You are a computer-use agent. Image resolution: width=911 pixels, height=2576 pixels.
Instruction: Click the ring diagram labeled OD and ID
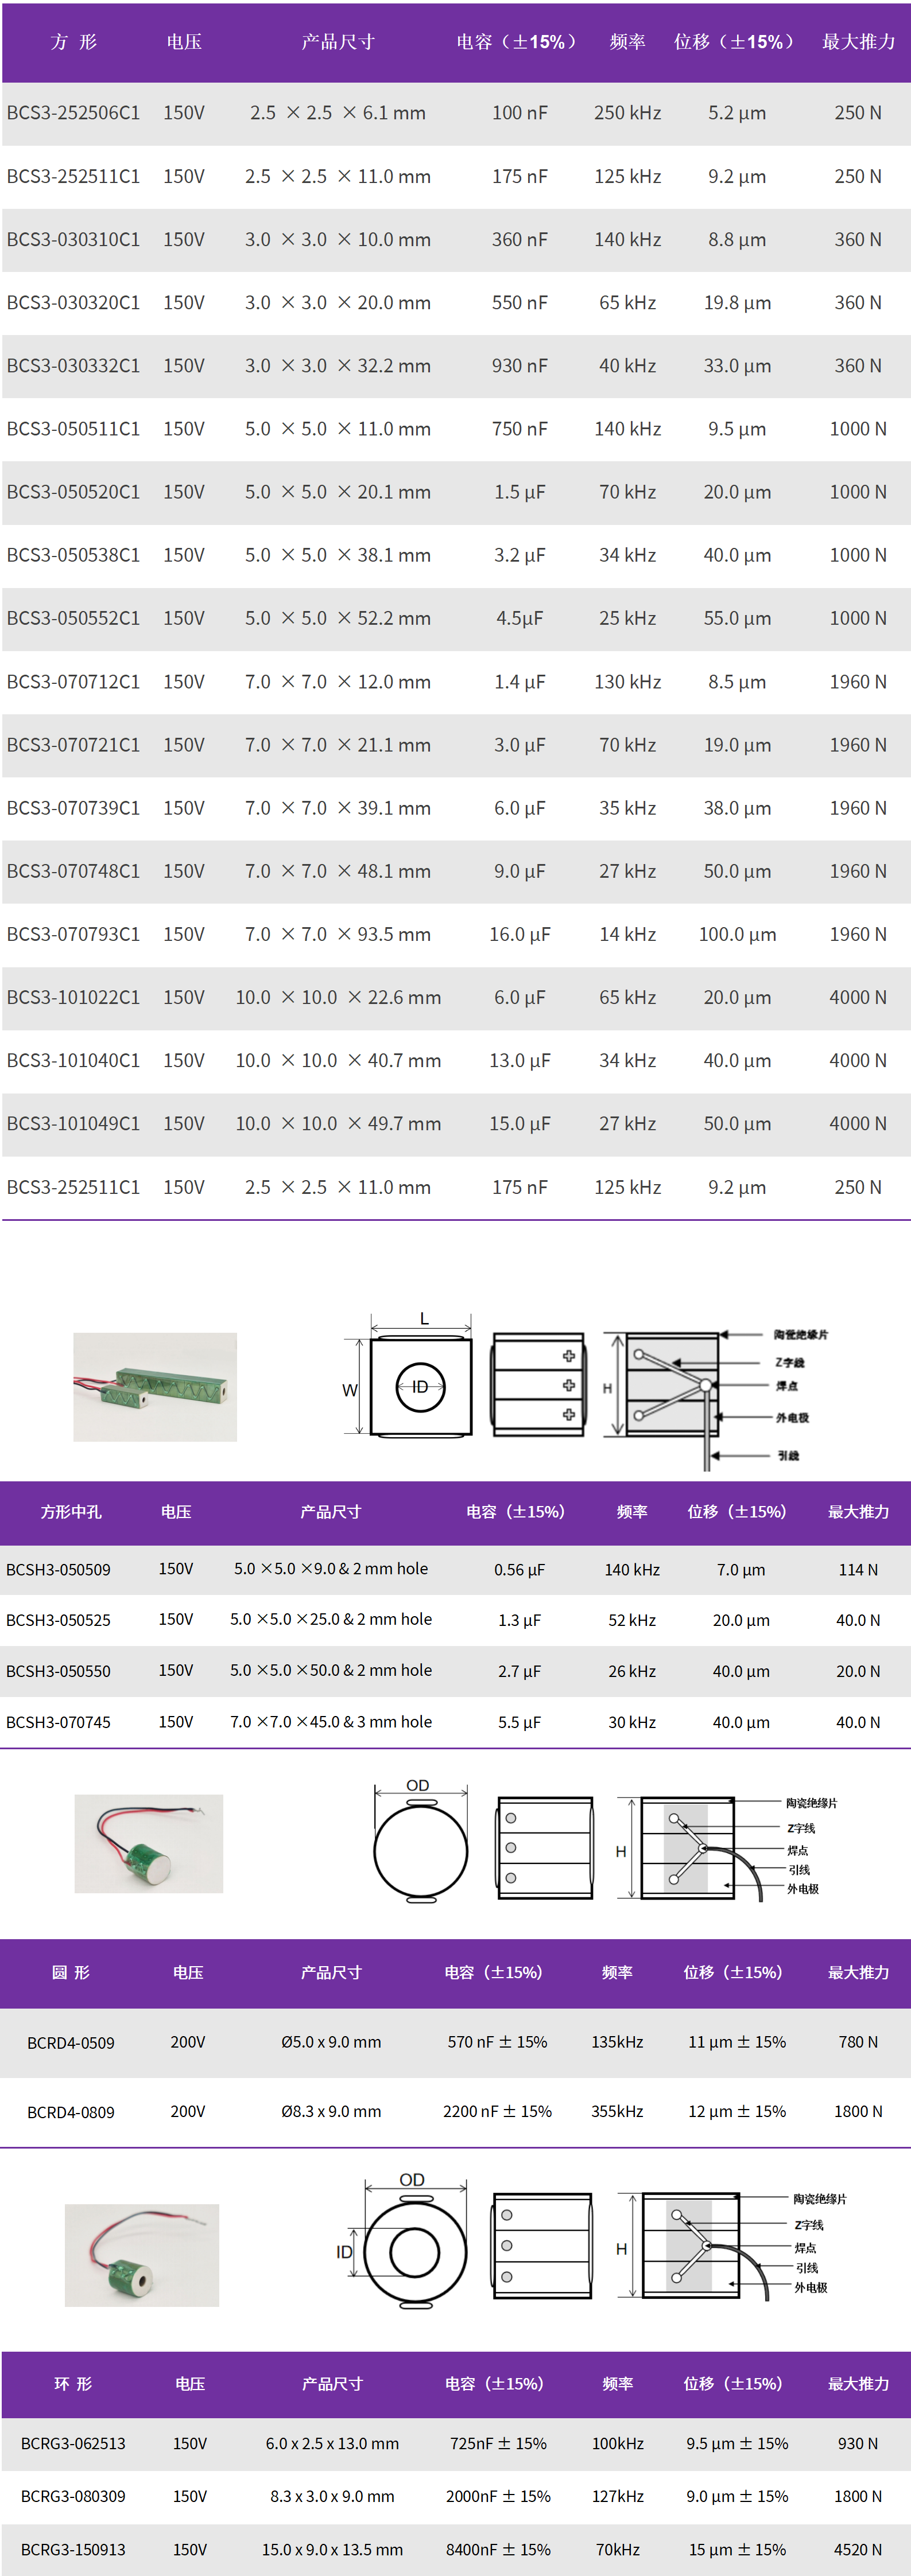414,2252
